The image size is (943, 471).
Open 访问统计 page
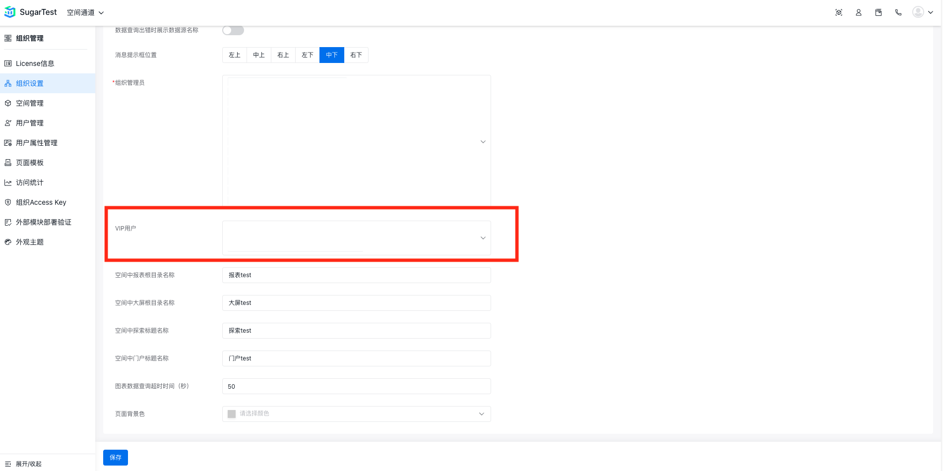48,182
